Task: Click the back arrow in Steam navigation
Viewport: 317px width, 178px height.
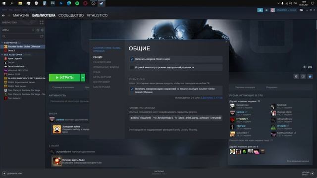Action: coord(3,15)
